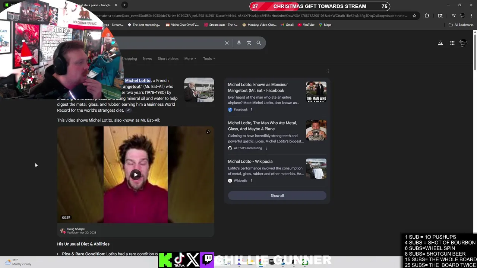The width and height of the screenshot is (477, 268).
Task: Open a new Chrome tab
Action: pyautogui.click(x=124, y=5)
